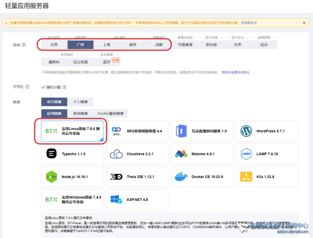Choose the Typecho 1.1.0 image card
Image resolution: width=313 pixels, height=238 pixels.
pos(72,154)
